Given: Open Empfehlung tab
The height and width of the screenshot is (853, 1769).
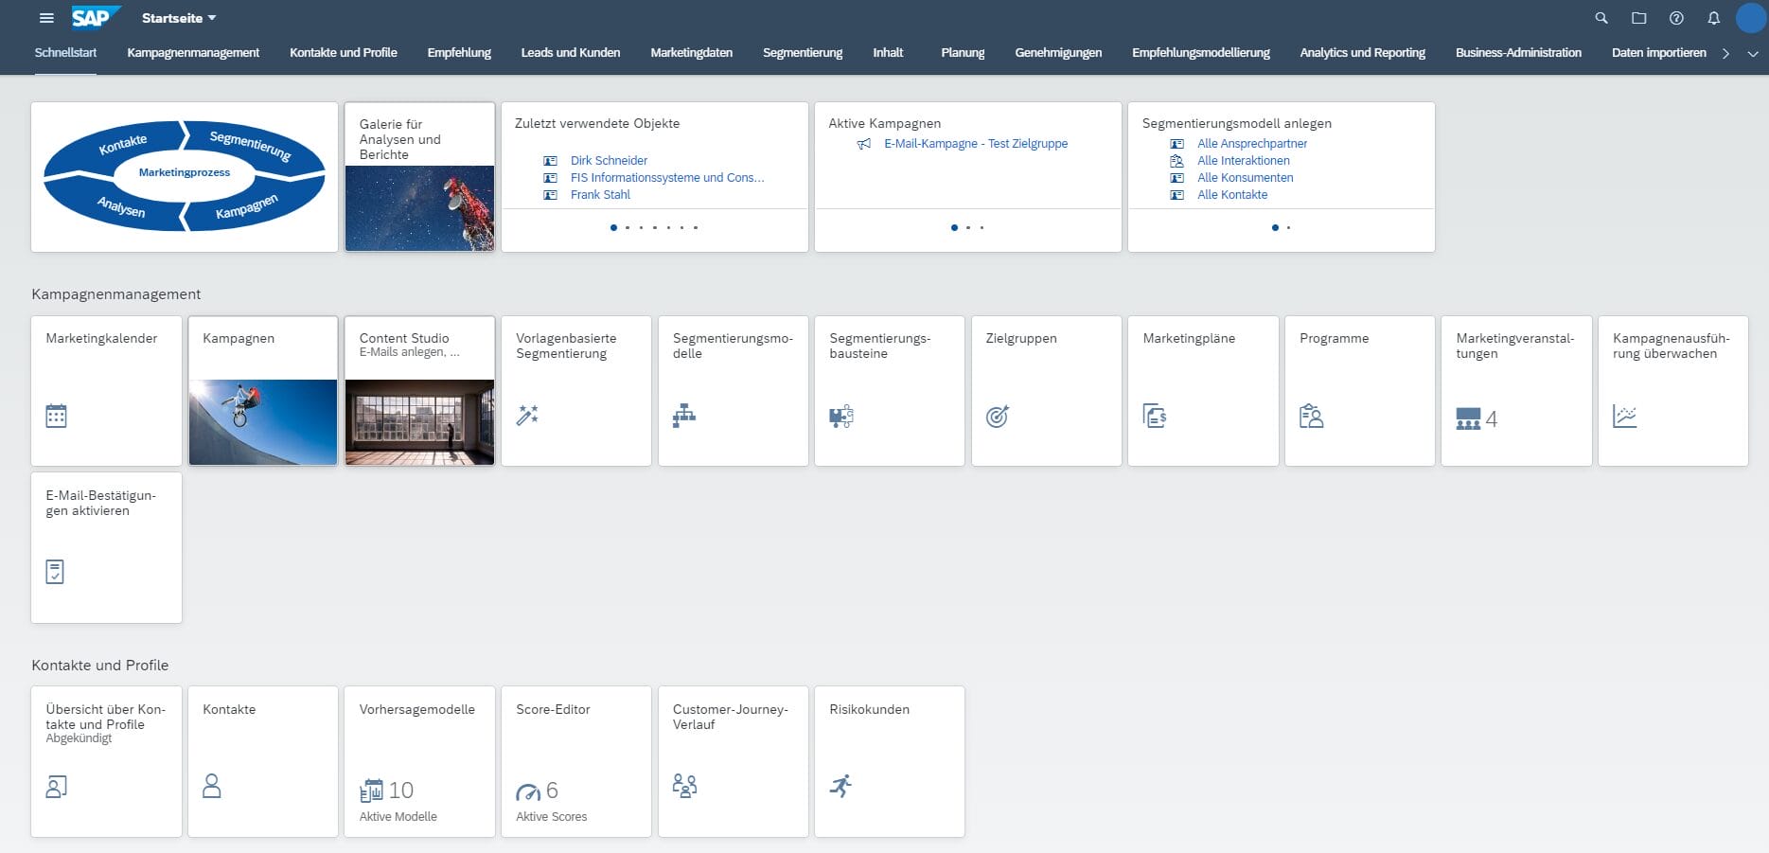Looking at the screenshot, I should [459, 53].
